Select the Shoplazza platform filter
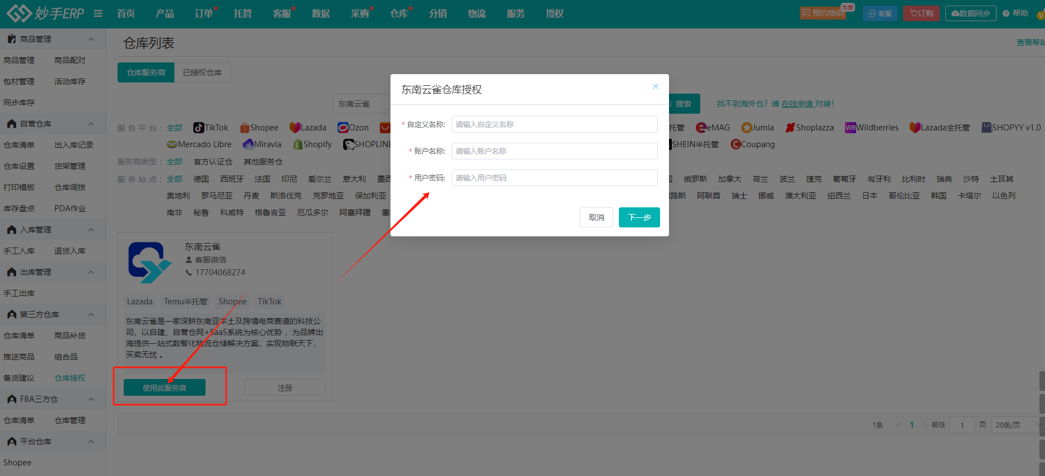The width and height of the screenshot is (1045, 476). [809, 128]
